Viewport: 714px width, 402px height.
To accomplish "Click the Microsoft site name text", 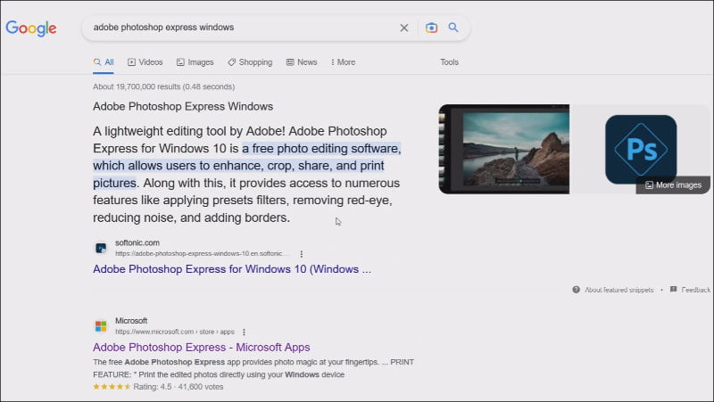I will [x=131, y=321].
